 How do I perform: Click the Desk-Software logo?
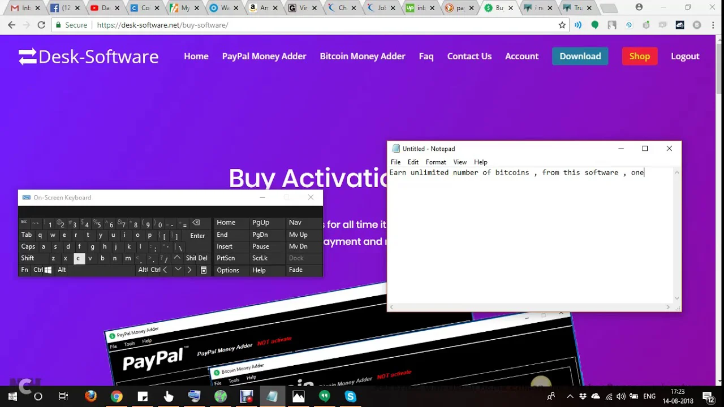(x=88, y=57)
